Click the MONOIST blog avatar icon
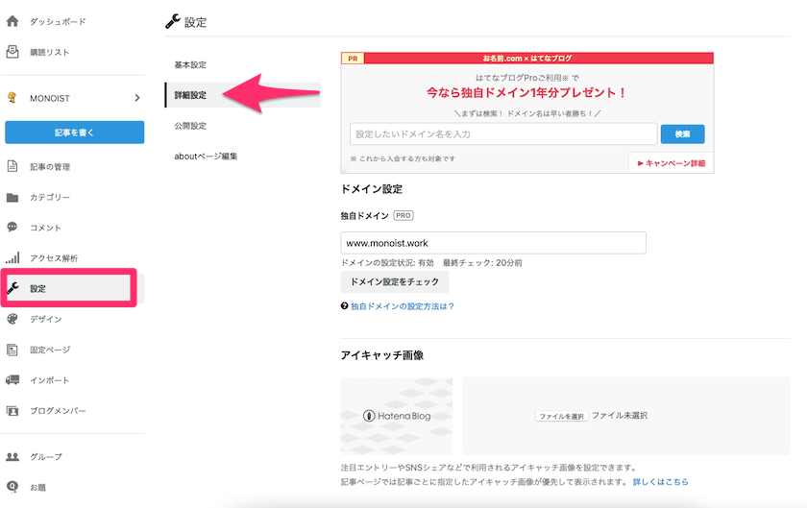This screenshot has width=807, height=508. click(x=12, y=97)
